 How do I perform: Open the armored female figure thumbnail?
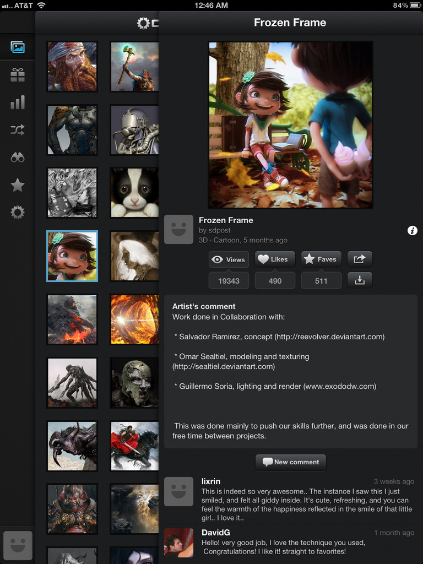click(x=72, y=130)
